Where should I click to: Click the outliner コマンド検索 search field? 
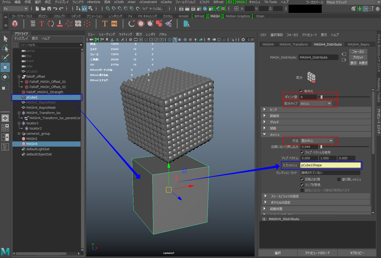pos(51,45)
